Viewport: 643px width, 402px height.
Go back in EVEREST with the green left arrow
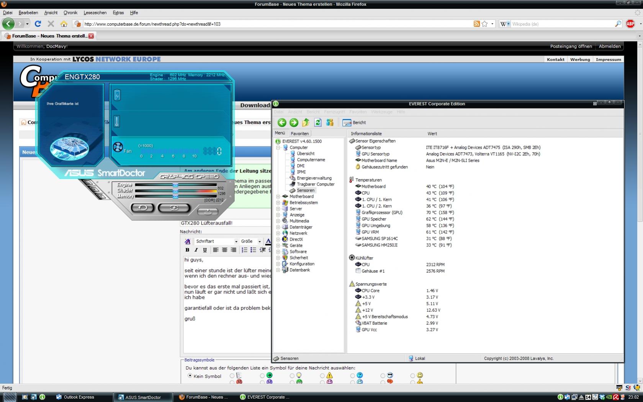tap(282, 122)
